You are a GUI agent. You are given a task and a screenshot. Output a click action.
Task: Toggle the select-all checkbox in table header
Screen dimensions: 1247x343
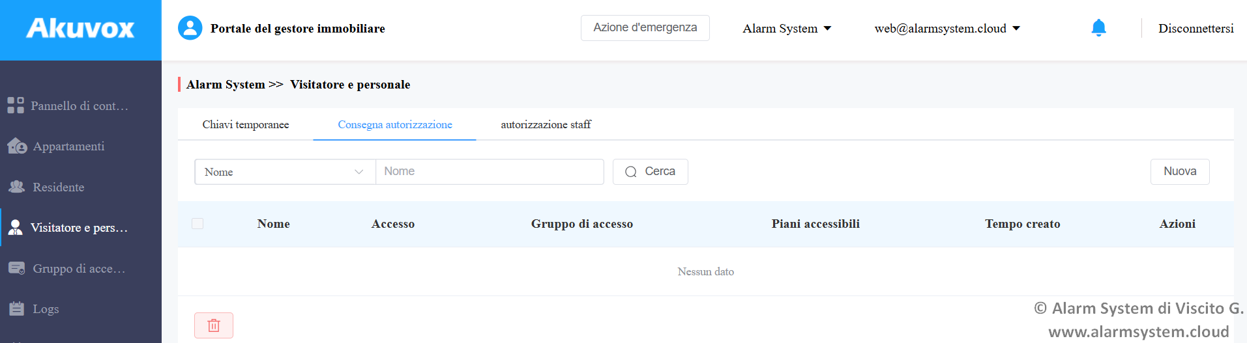click(198, 224)
